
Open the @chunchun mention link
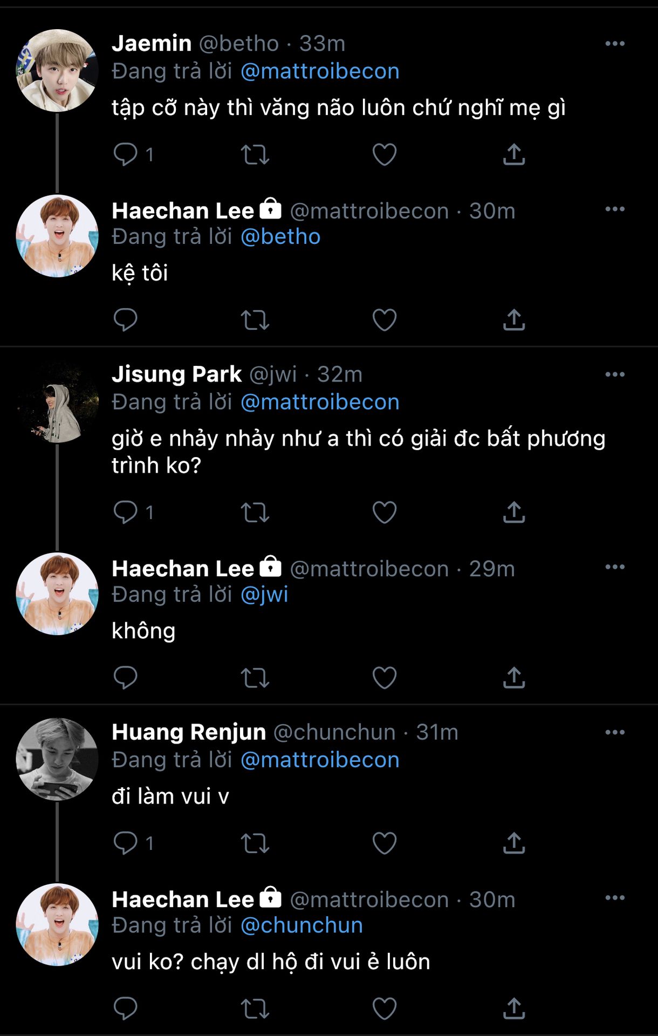click(x=301, y=925)
